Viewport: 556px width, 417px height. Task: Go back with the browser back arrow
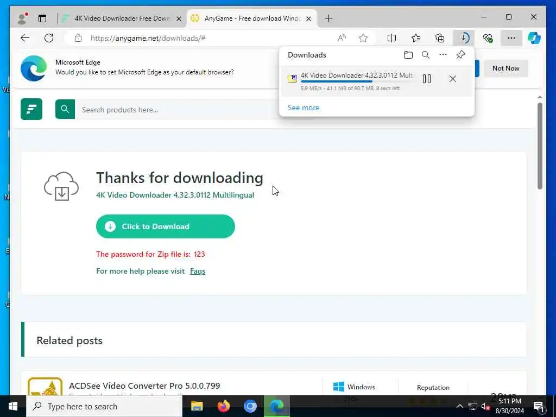coord(25,38)
